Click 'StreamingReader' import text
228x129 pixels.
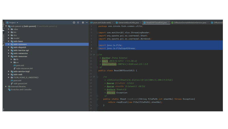click(x=140, y=33)
